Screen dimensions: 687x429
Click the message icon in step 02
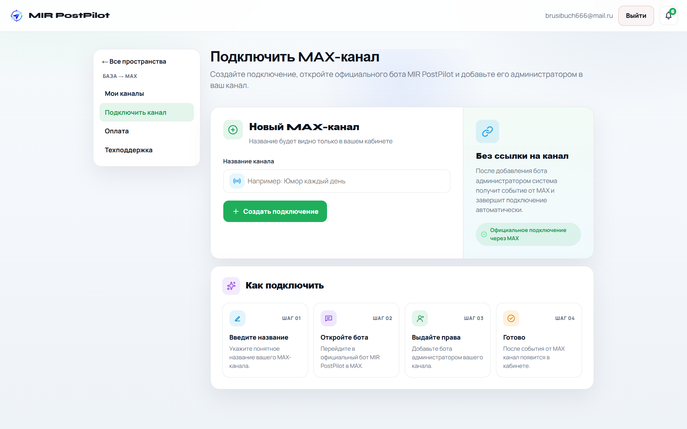(x=328, y=318)
